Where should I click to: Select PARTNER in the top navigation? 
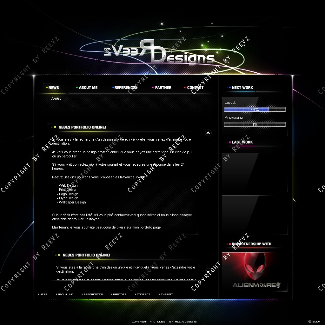click(163, 88)
